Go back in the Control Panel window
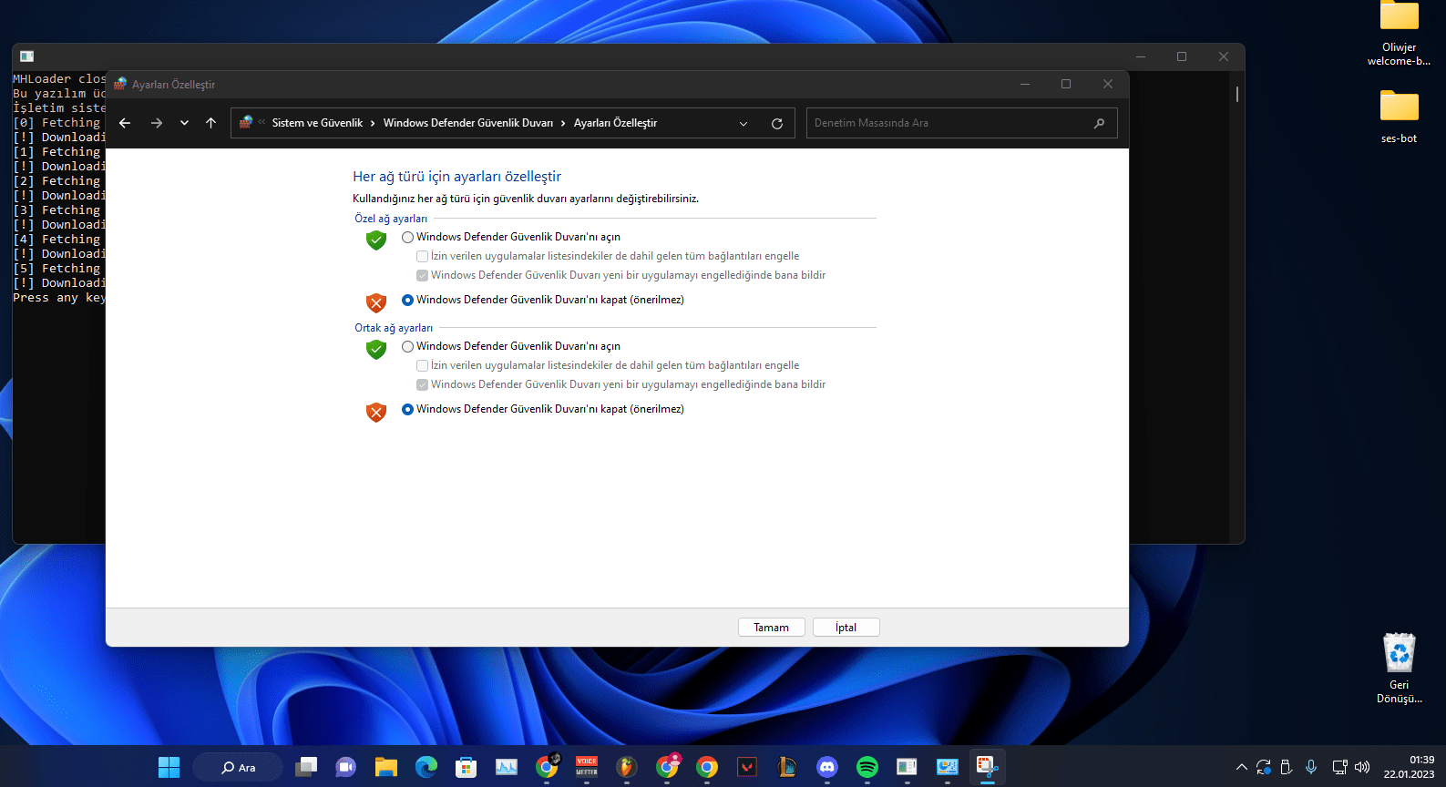The image size is (1446, 787). (125, 123)
